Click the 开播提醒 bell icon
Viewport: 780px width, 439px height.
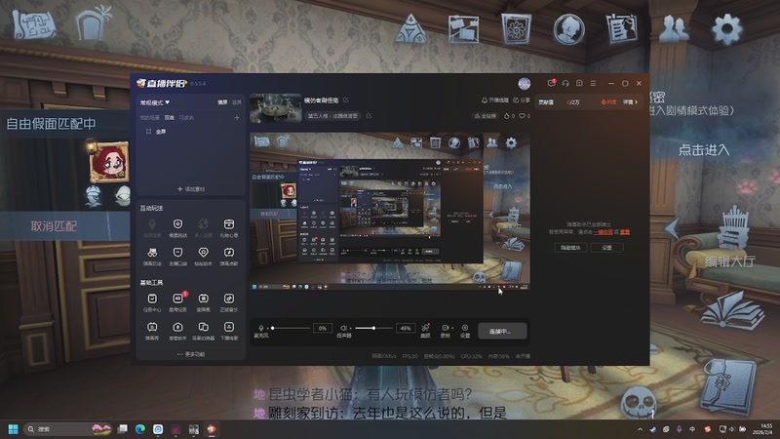point(484,100)
